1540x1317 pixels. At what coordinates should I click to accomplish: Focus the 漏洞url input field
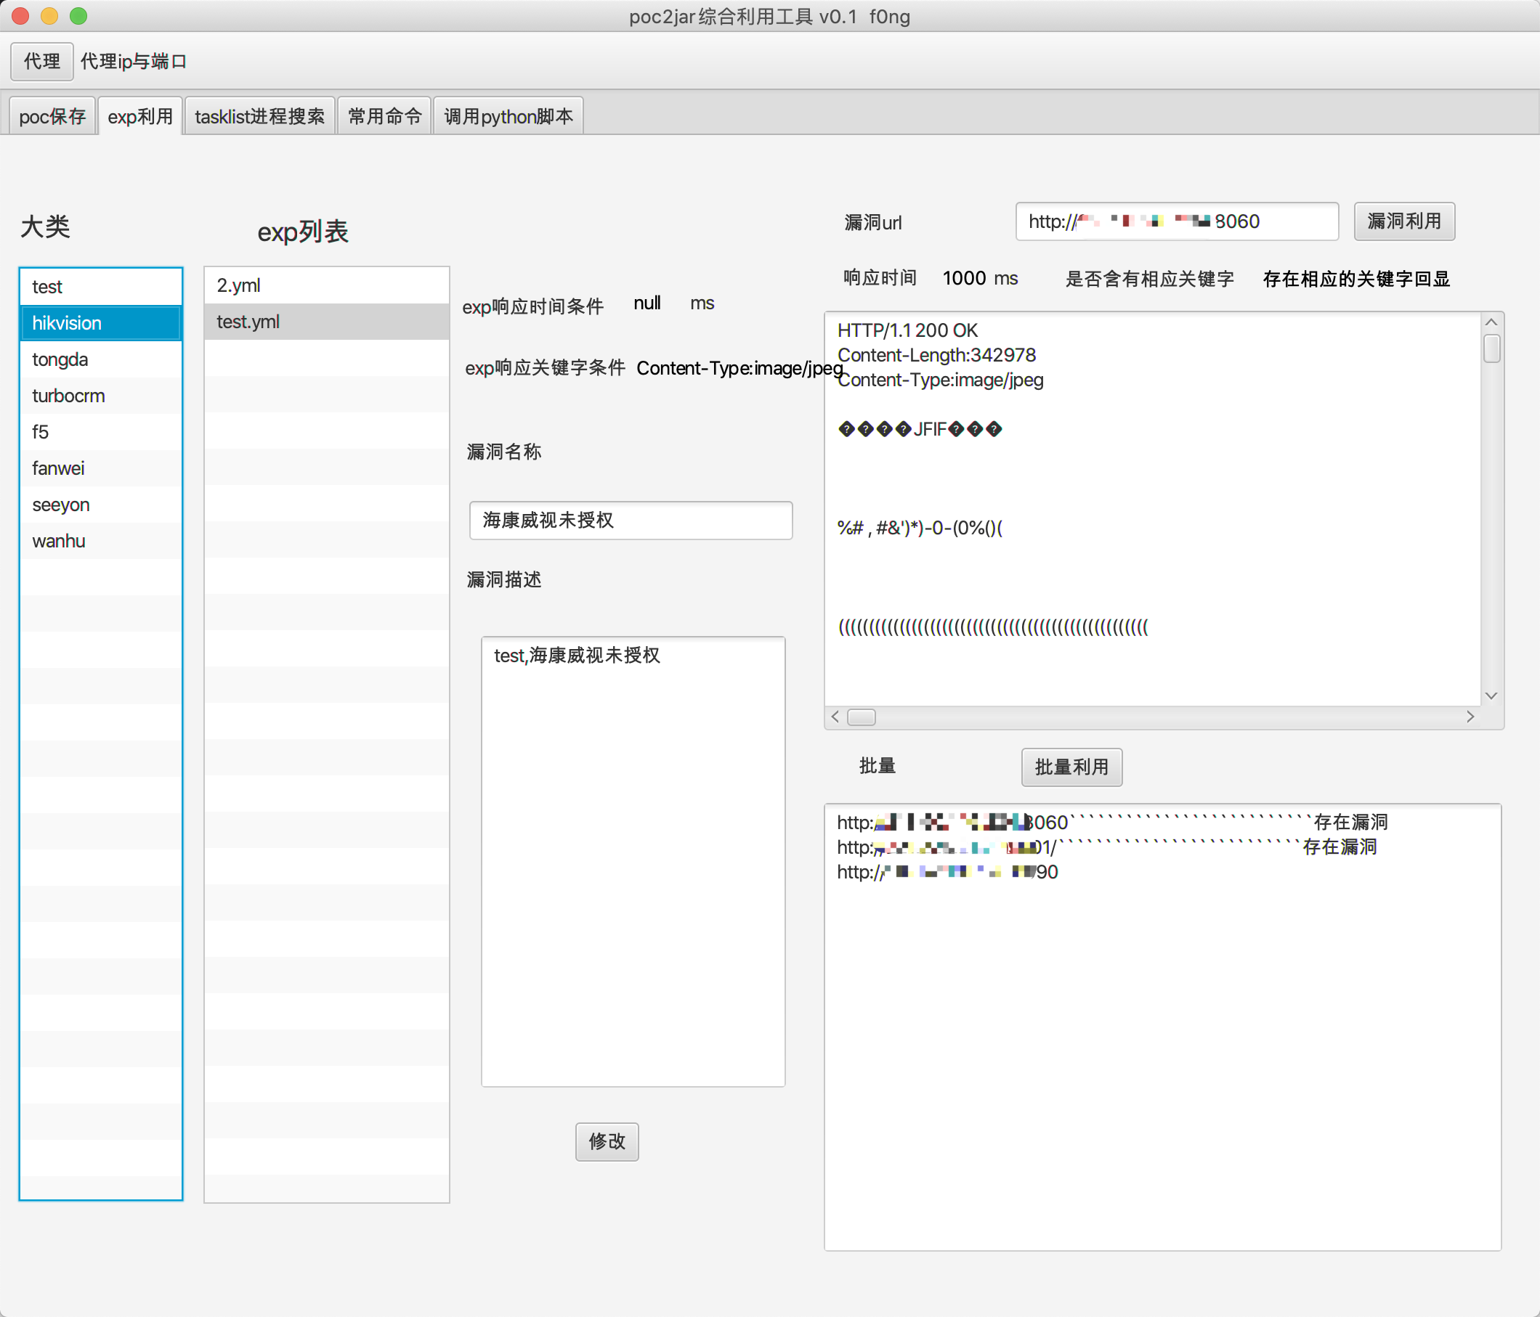pyautogui.click(x=1176, y=221)
